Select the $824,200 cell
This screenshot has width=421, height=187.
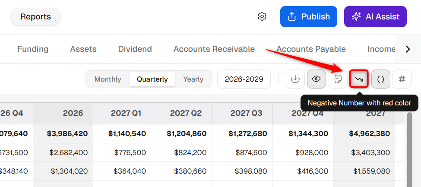pos(181,152)
